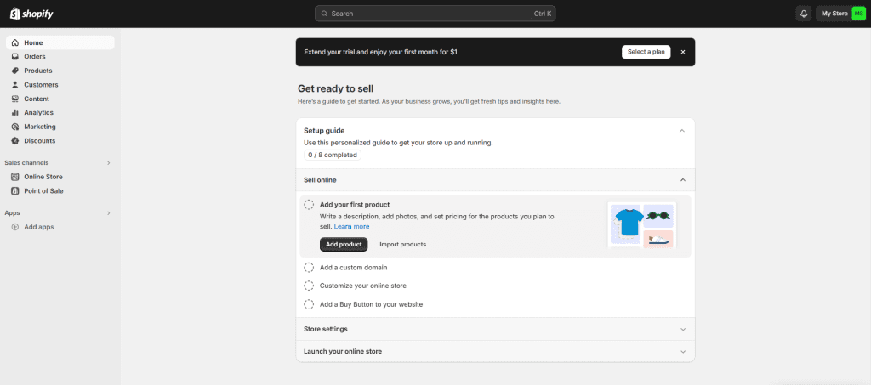Viewport: 871px width, 385px height.
Task: Click the Home house icon
Action: pyautogui.click(x=15, y=42)
